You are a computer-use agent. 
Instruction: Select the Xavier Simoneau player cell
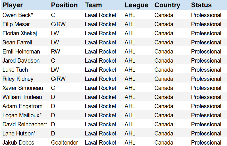coord(23,88)
